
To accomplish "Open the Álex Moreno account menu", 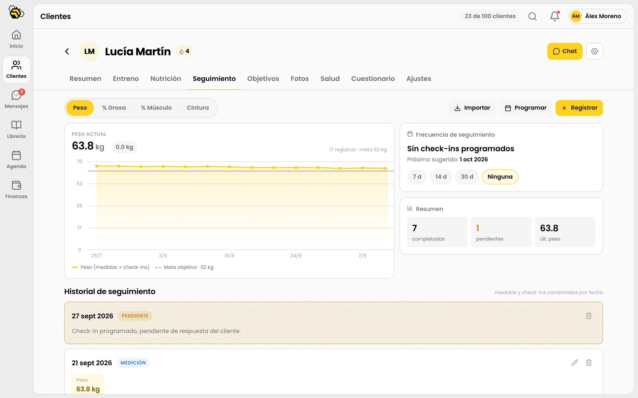I will pos(597,16).
